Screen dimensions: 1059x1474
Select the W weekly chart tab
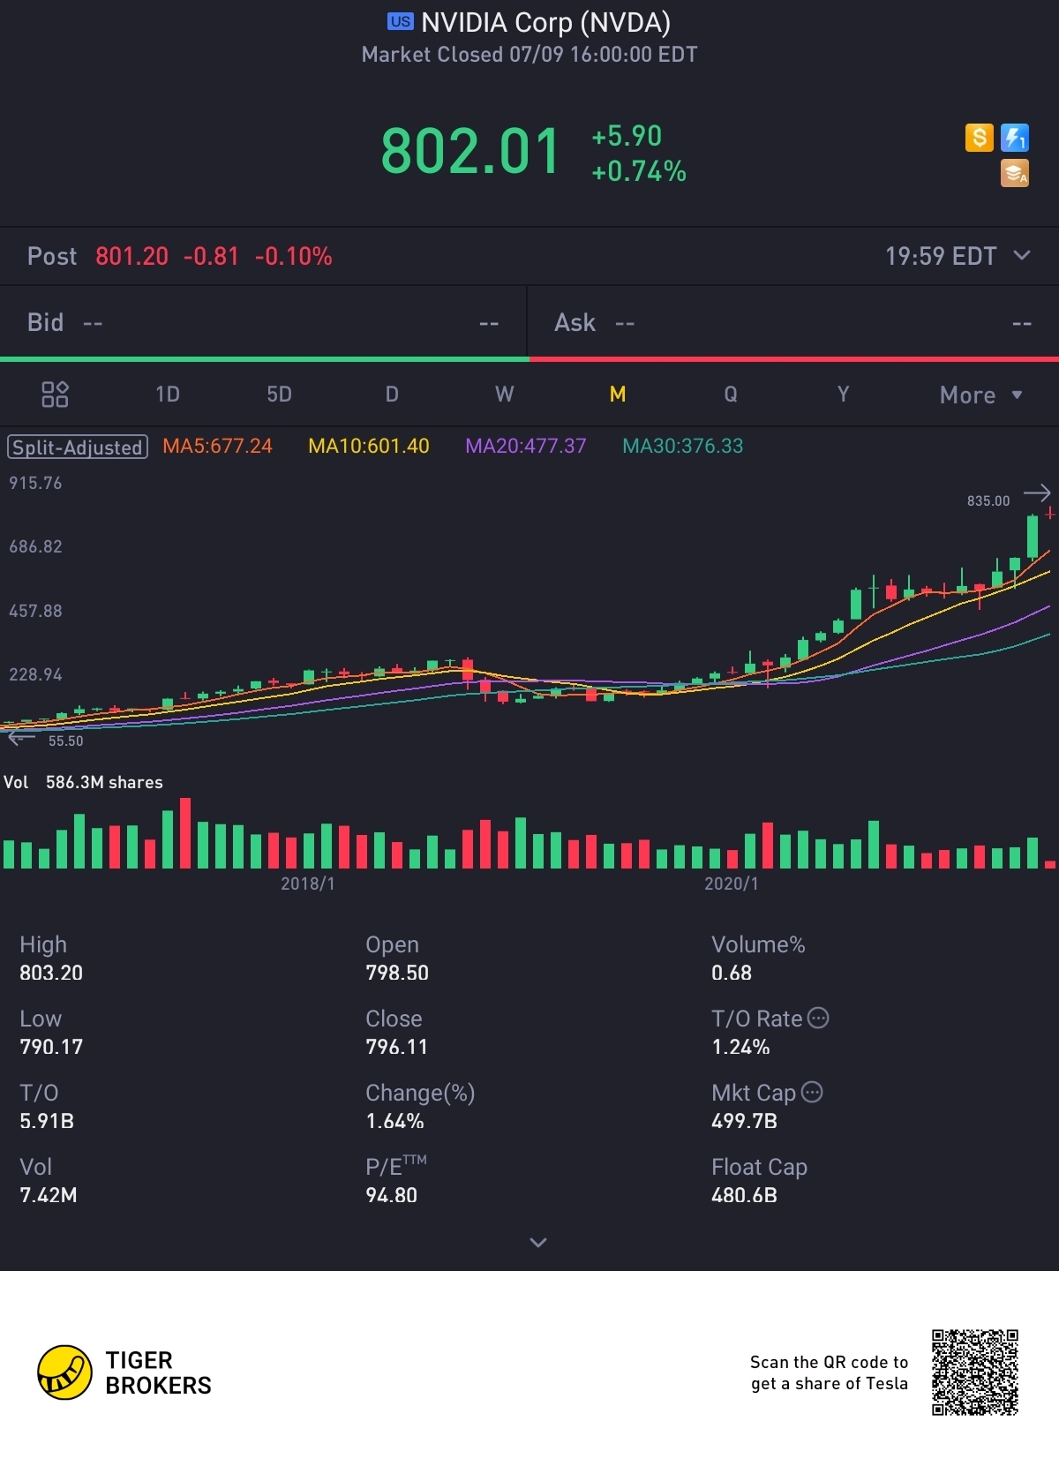click(504, 394)
